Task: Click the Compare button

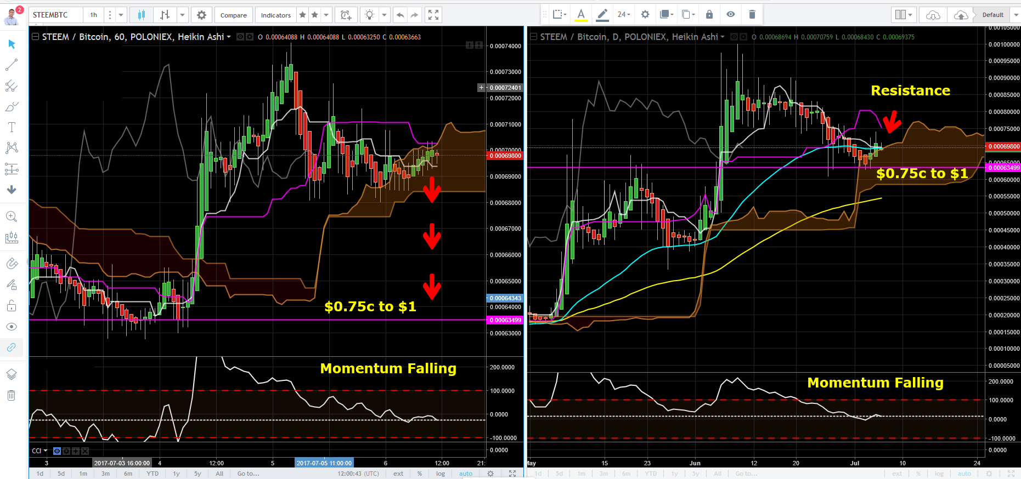Action: pos(234,15)
